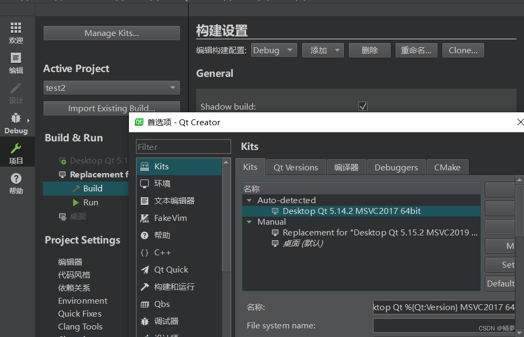Click the Qt Creator logo in dialog title
This screenshot has height=337, width=524.
tap(139, 122)
